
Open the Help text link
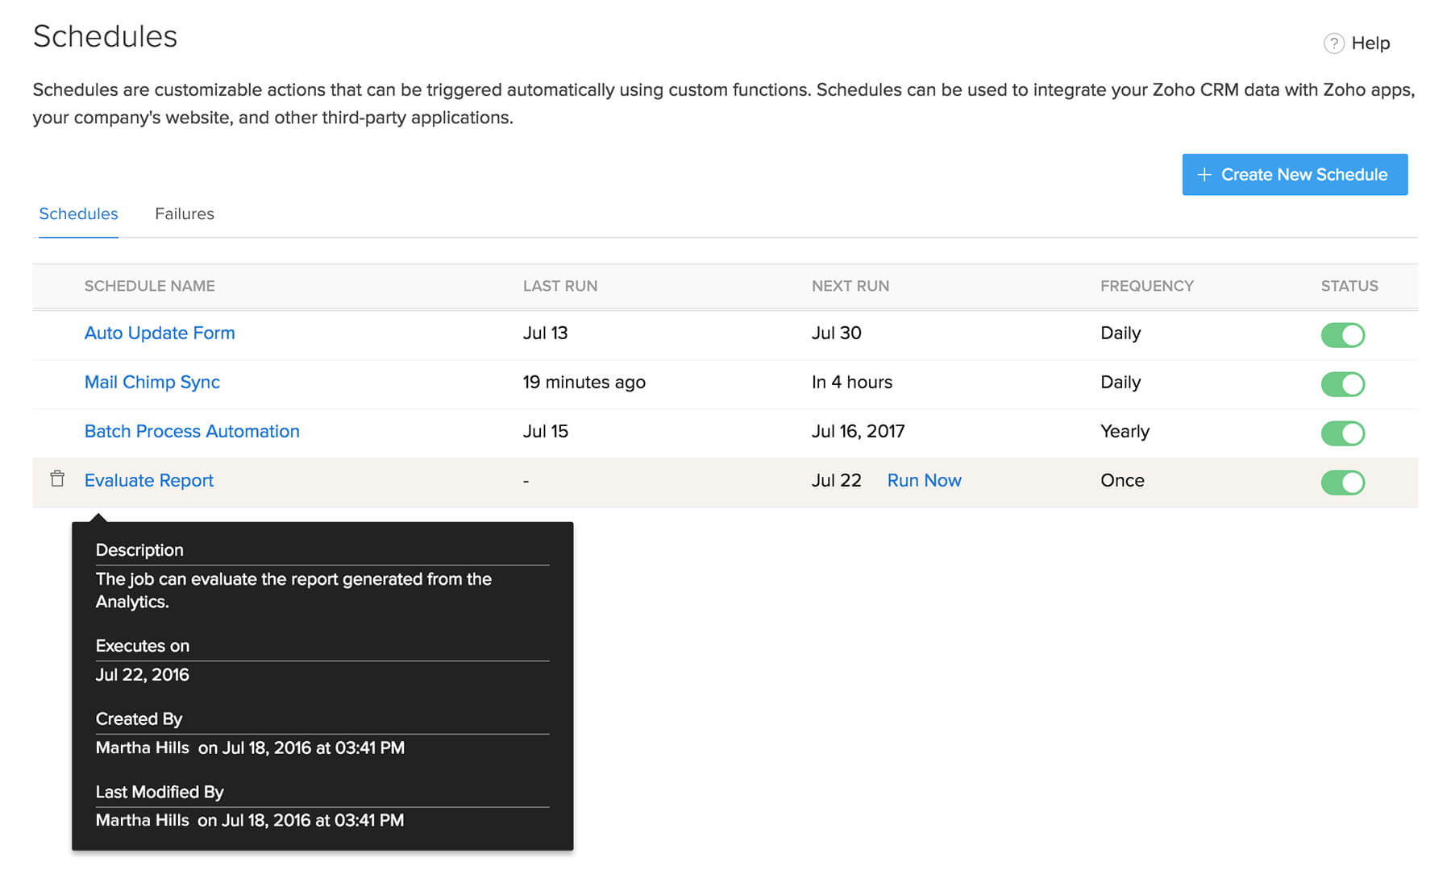1370,43
